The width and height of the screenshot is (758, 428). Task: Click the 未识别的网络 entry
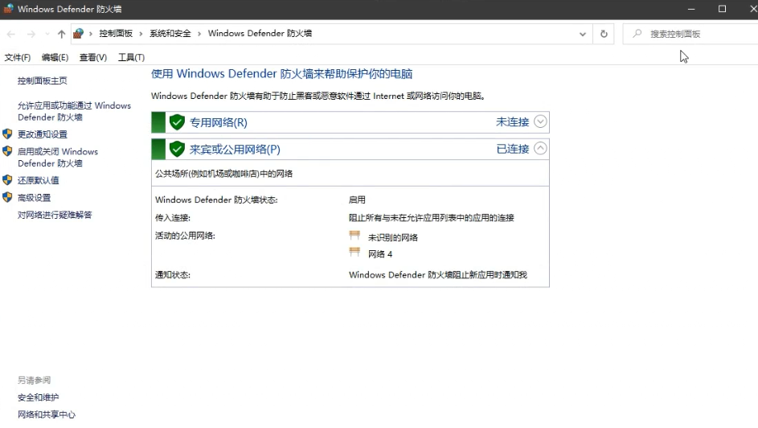[x=392, y=237]
